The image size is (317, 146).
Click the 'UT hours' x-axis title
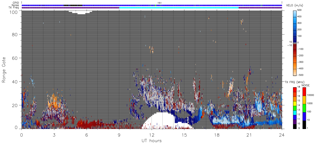152,141
